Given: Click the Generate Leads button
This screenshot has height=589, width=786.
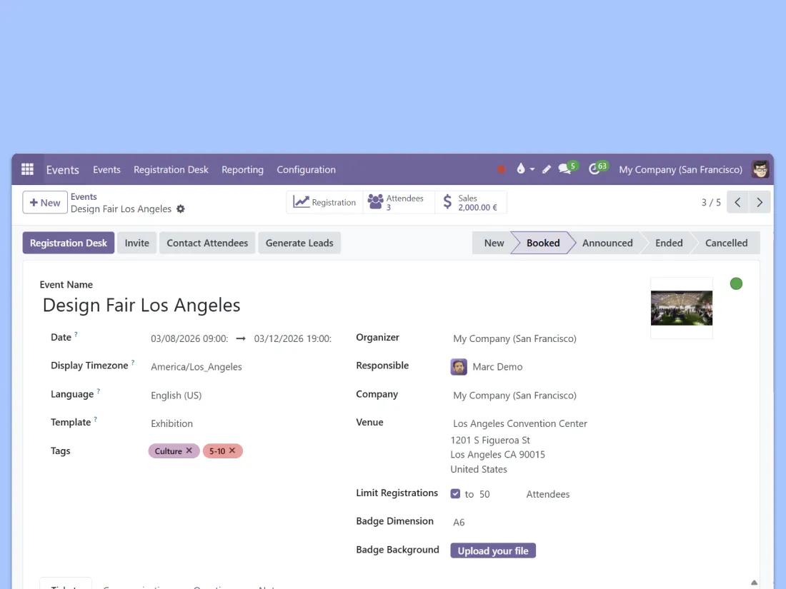Looking at the screenshot, I should point(299,243).
